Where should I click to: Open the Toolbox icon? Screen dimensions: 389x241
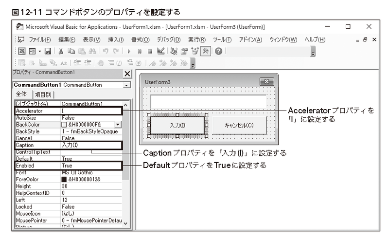point(206,51)
